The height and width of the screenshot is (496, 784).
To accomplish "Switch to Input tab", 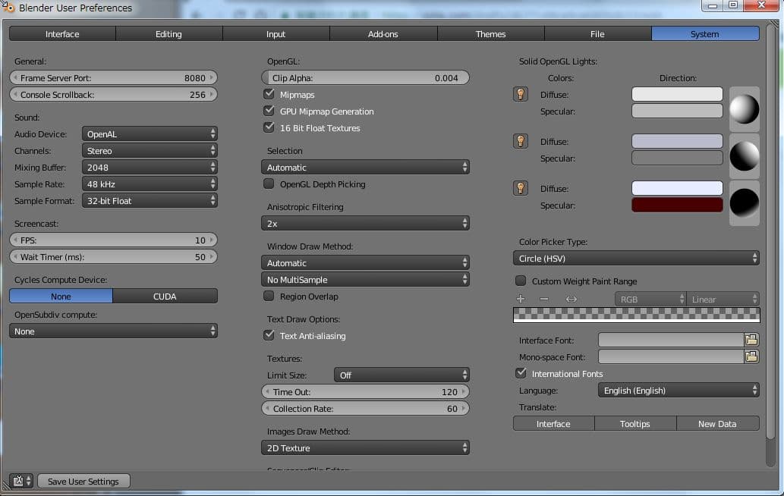I will coord(276,34).
